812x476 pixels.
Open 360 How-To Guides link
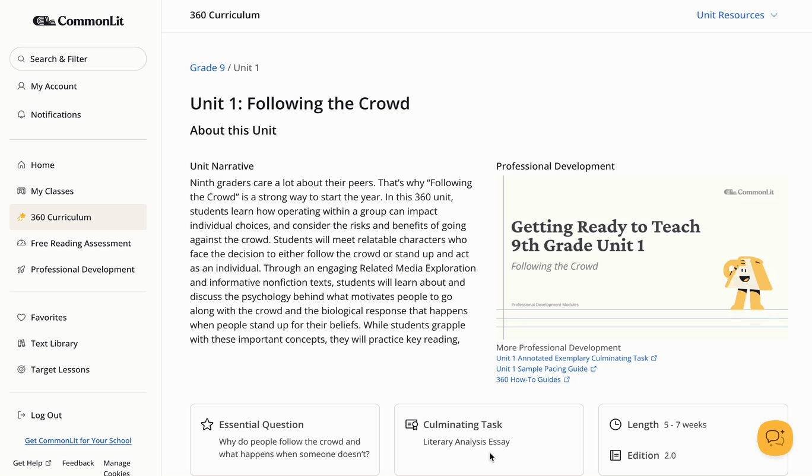pos(528,379)
